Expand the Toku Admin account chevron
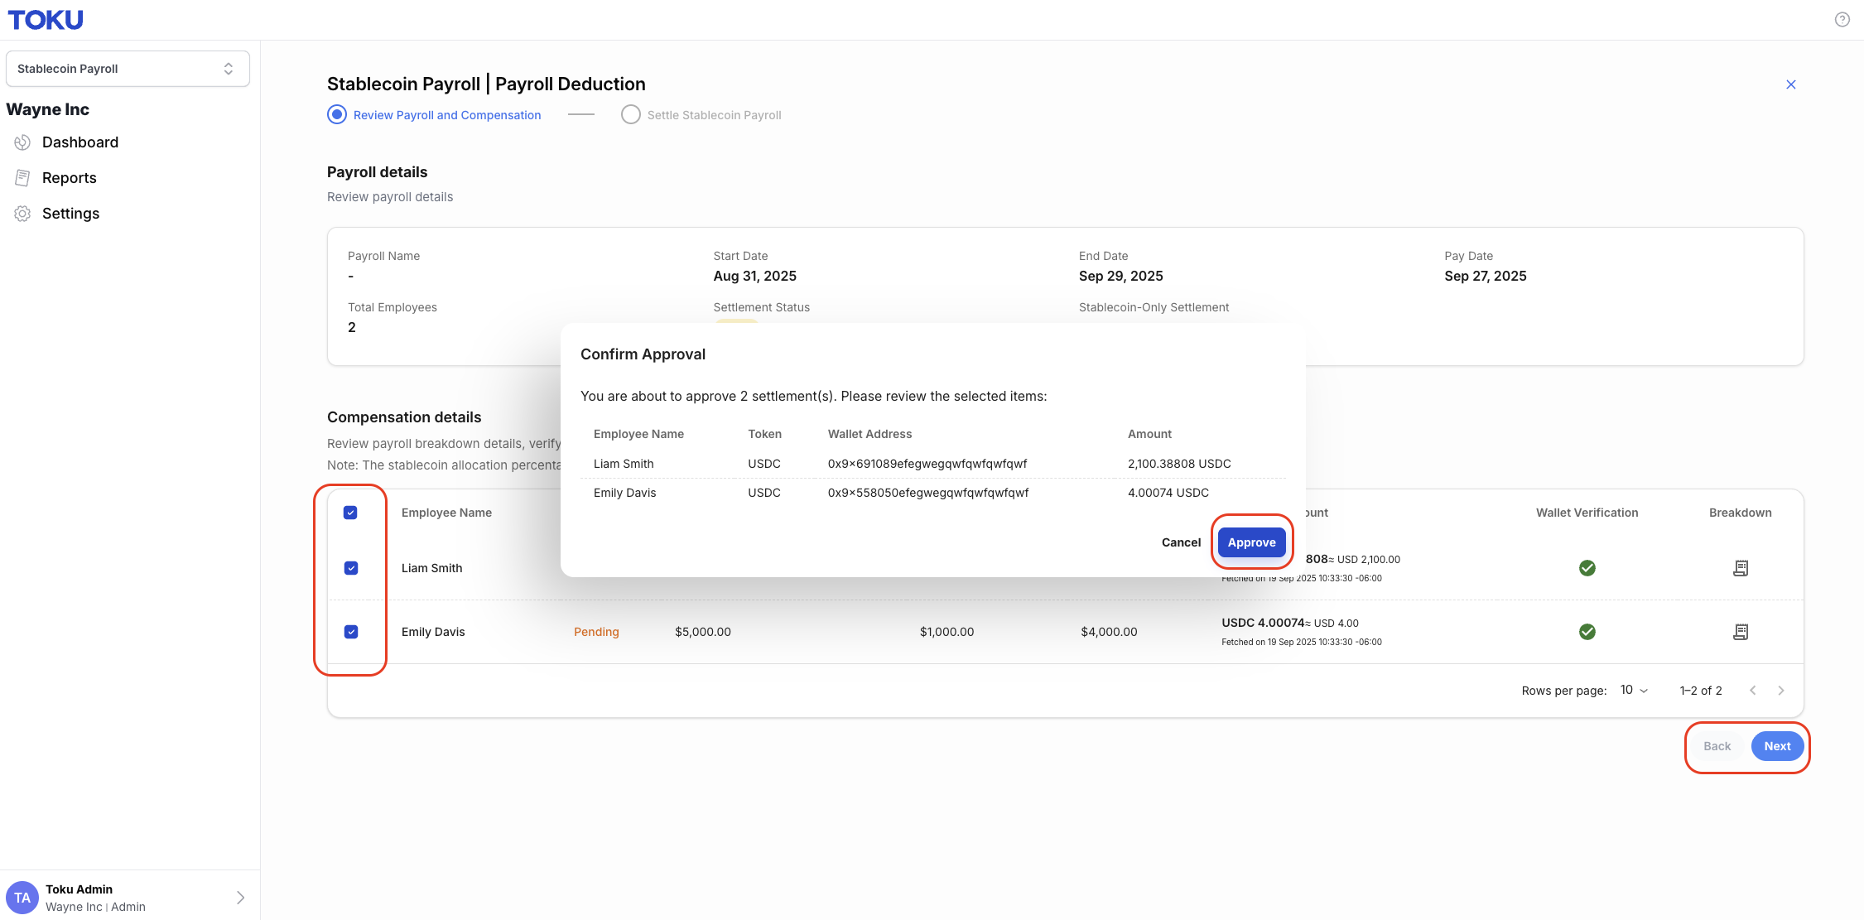 [x=240, y=898]
